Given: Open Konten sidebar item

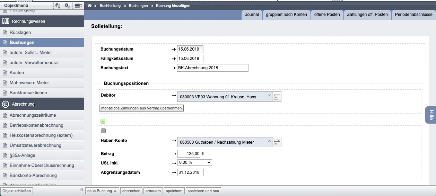Looking at the screenshot, I should pyautogui.click(x=42, y=73).
